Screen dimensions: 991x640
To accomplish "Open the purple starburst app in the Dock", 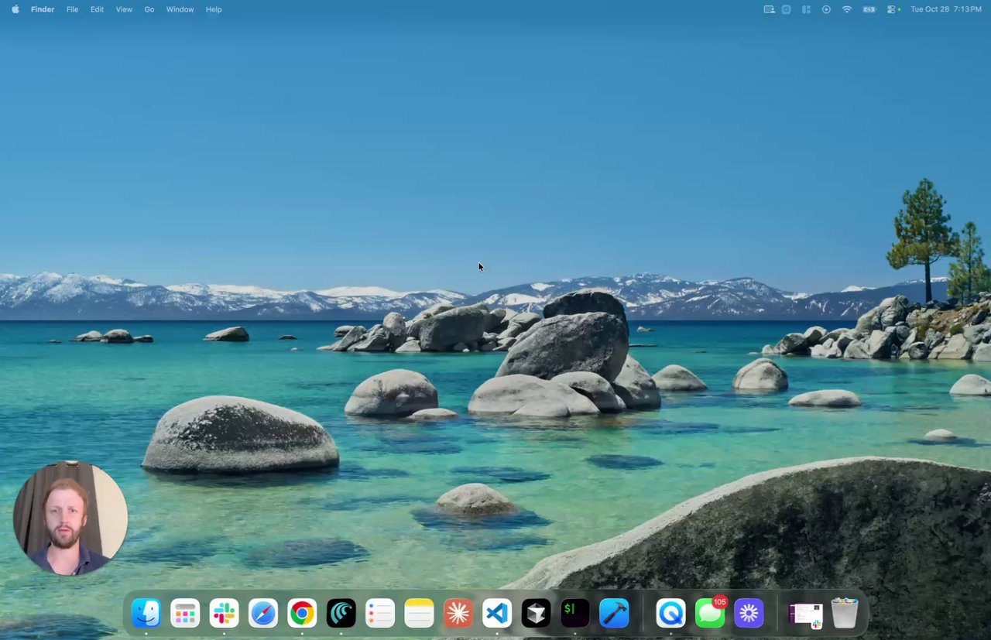I will (749, 614).
